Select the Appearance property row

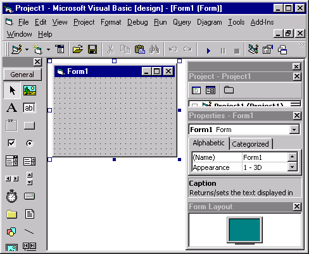(x=240, y=167)
